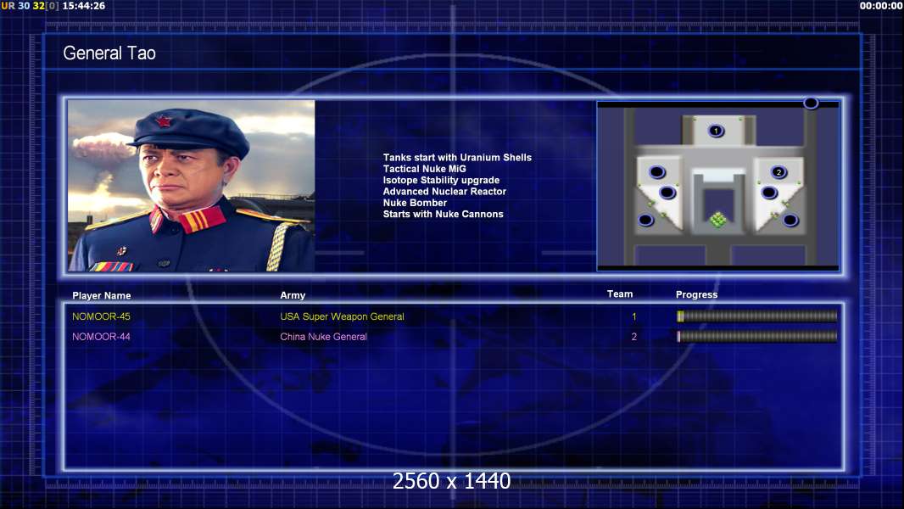Screen dimensions: 904x509
Task: Click 'Starts with Nuke Cannons' line
Action: pos(443,214)
